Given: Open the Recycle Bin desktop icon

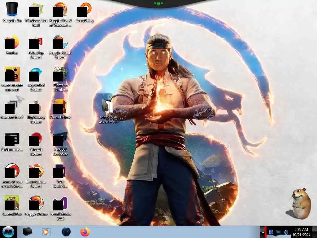Looking at the screenshot, I should [x=12, y=12].
